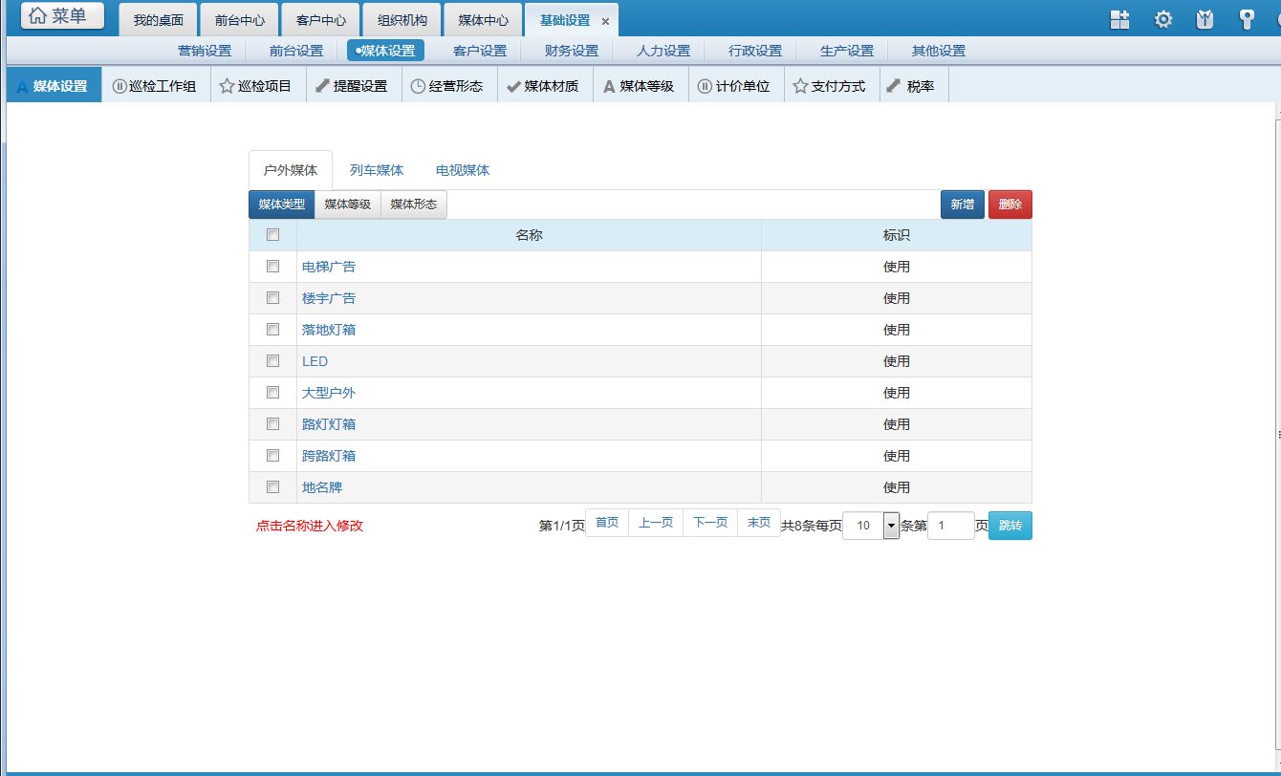Screen dimensions: 1281x776
Task: Click the blue 新增 button
Action: coord(962,205)
